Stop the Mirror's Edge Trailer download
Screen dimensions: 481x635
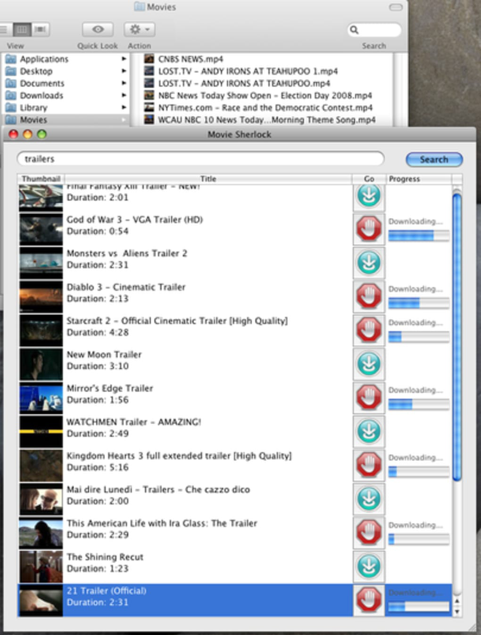tap(369, 397)
